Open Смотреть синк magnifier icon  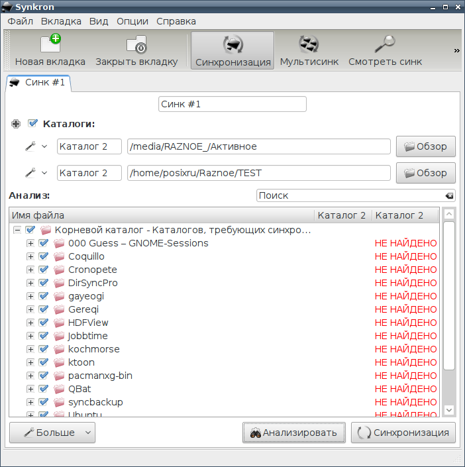[385, 44]
